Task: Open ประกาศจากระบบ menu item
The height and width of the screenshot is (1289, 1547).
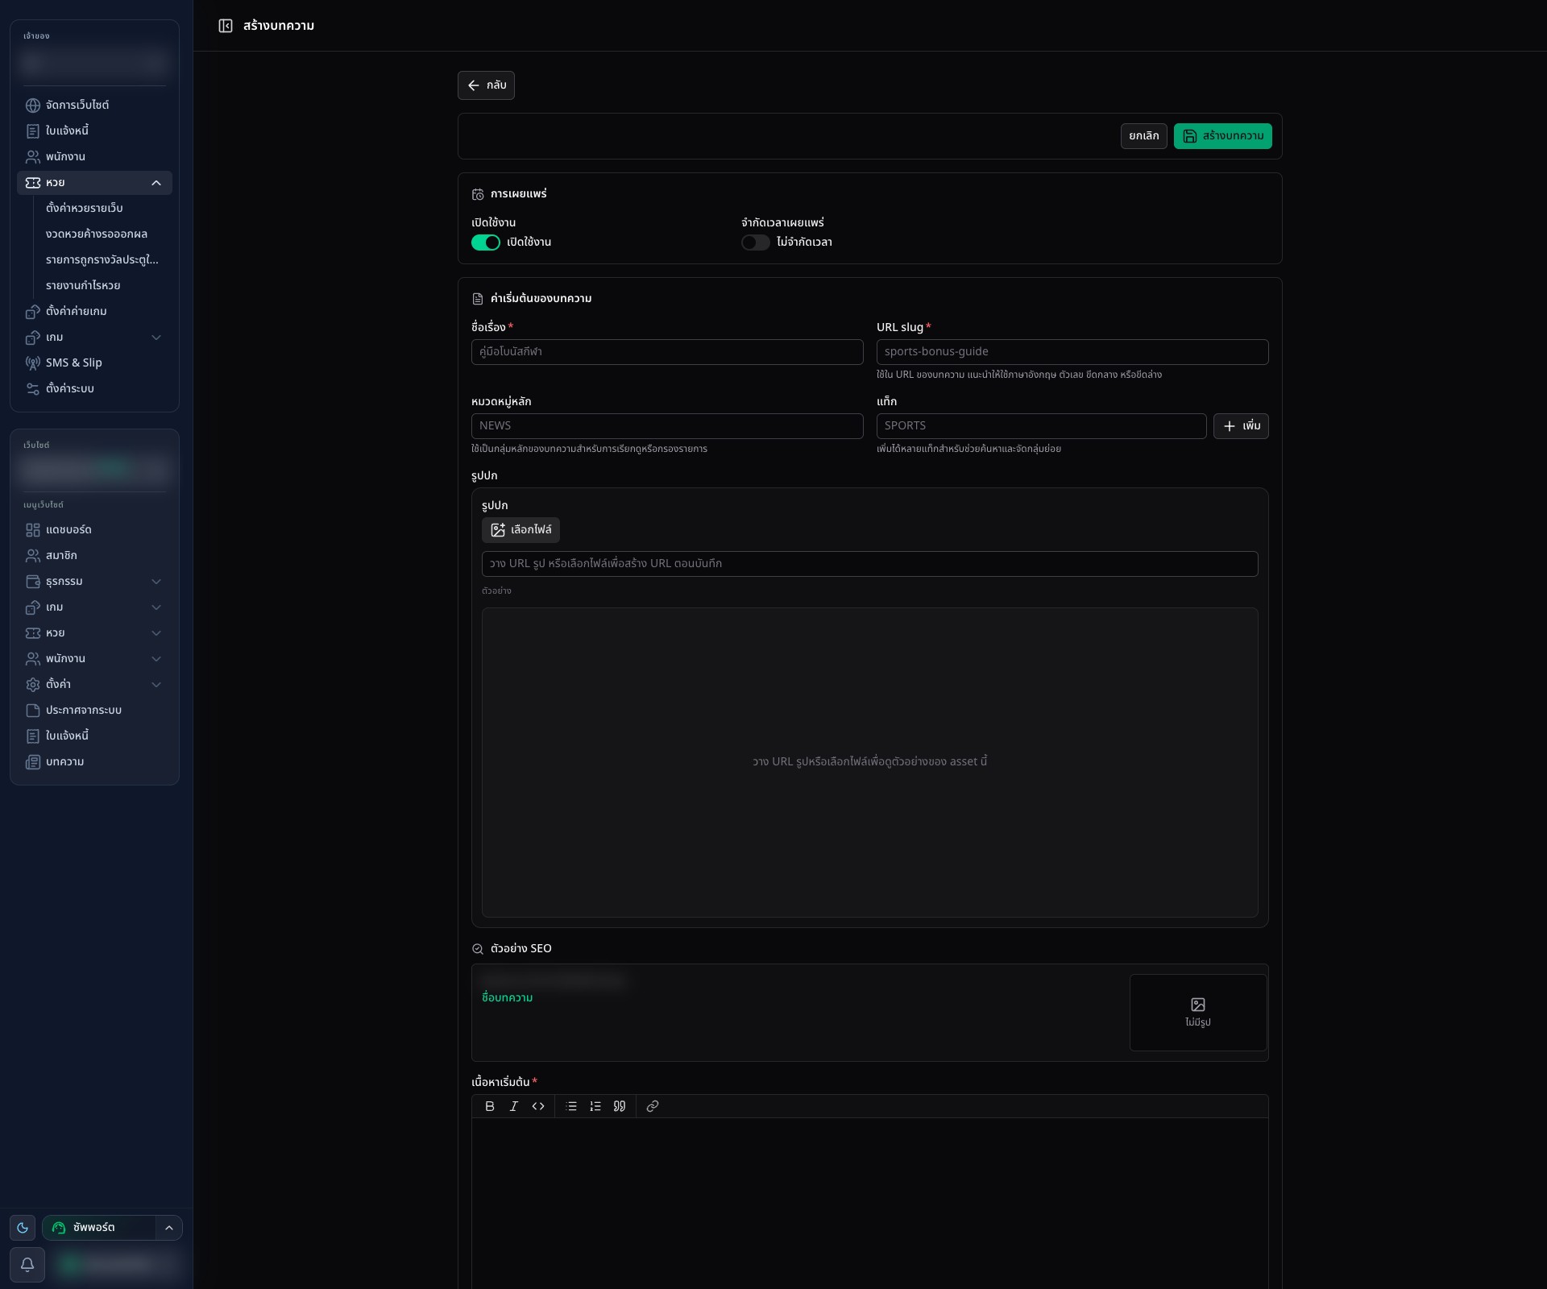Action: 94,711
